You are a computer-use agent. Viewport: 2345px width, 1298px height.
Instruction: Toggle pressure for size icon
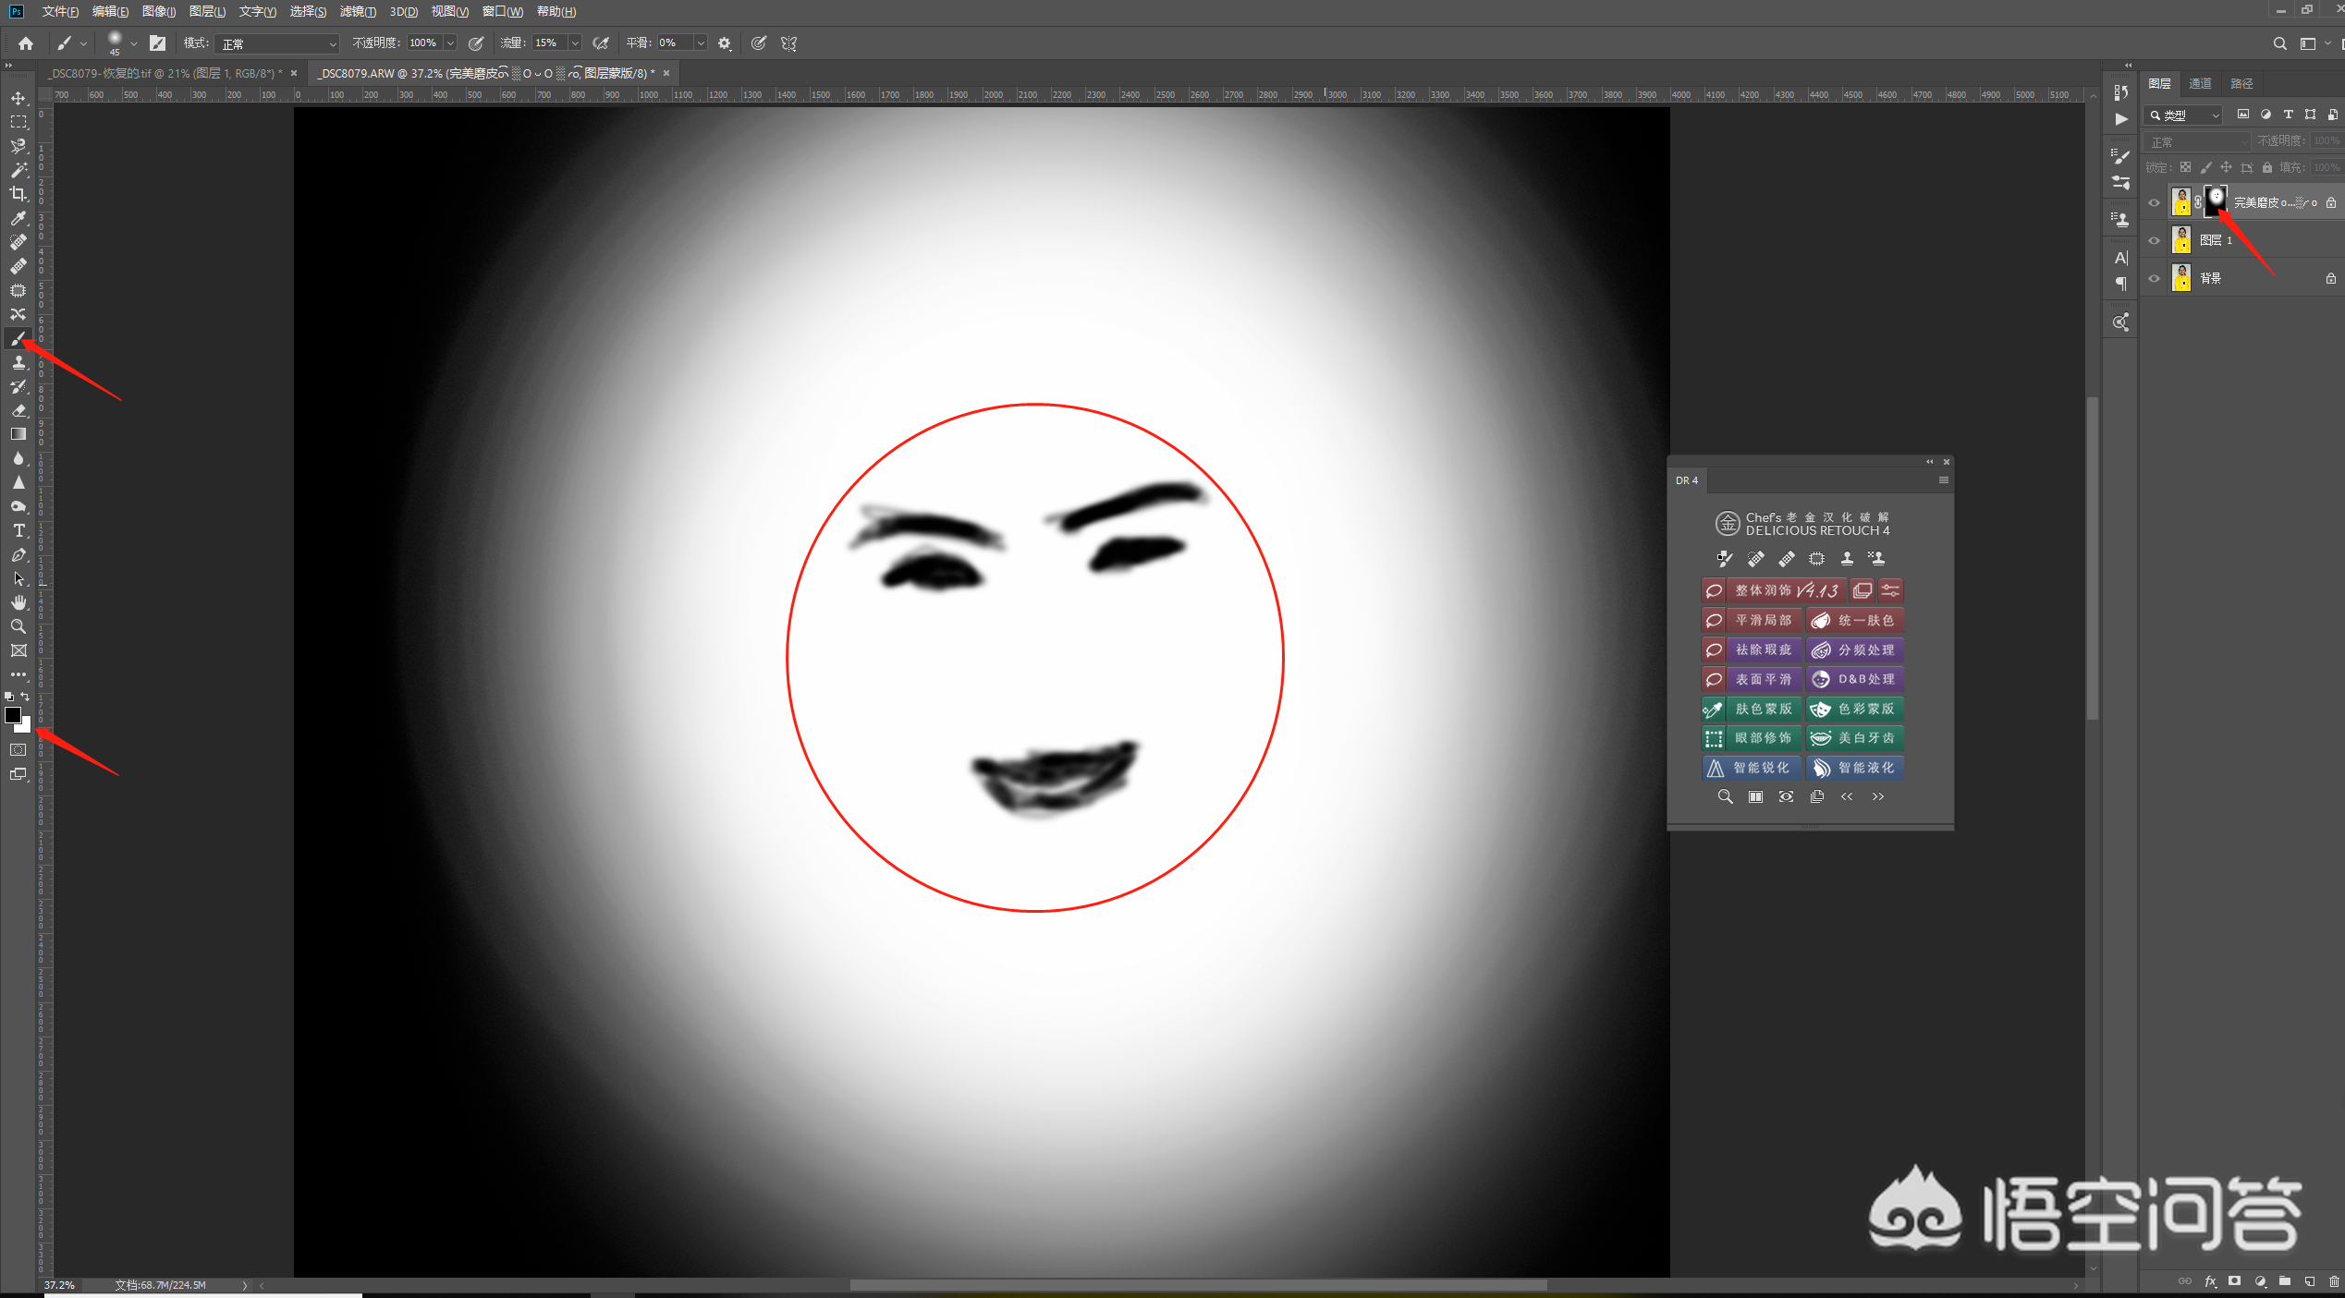tap(758, 43)
